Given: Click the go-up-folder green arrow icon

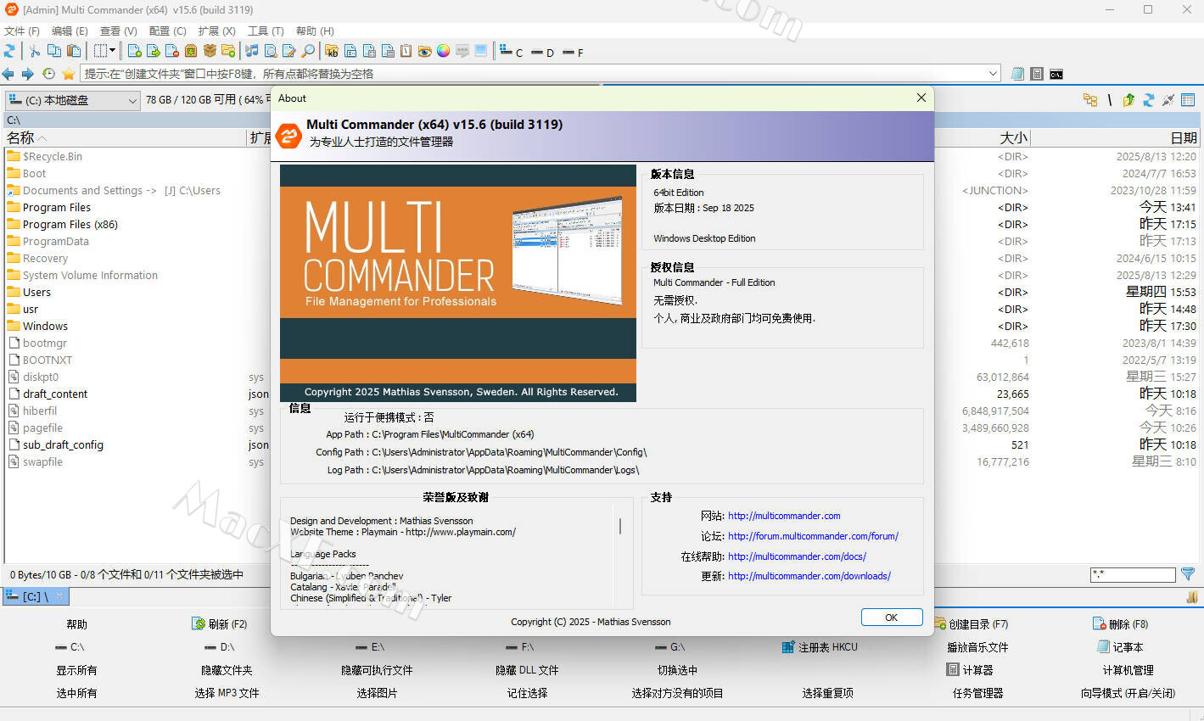Looking at the screenshot, I should 1128,100.
